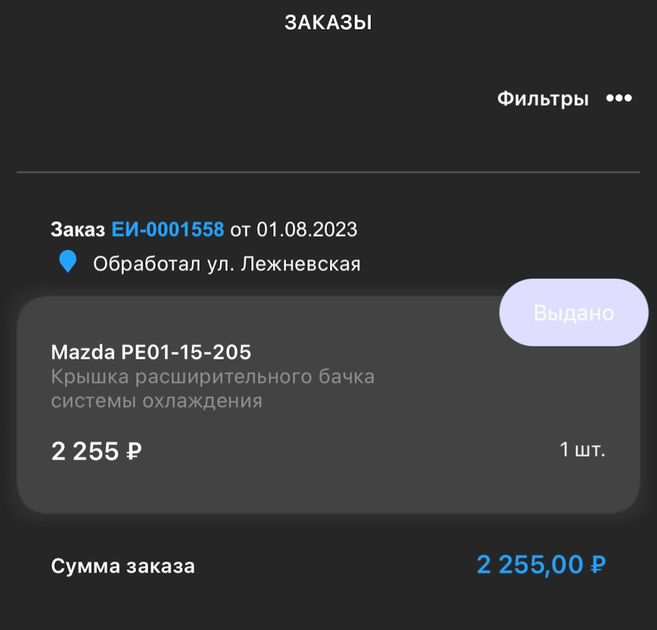Tap the pin beside Обработал ул. Лежневская
Screen dimensions: 657x630
point(66,262)
